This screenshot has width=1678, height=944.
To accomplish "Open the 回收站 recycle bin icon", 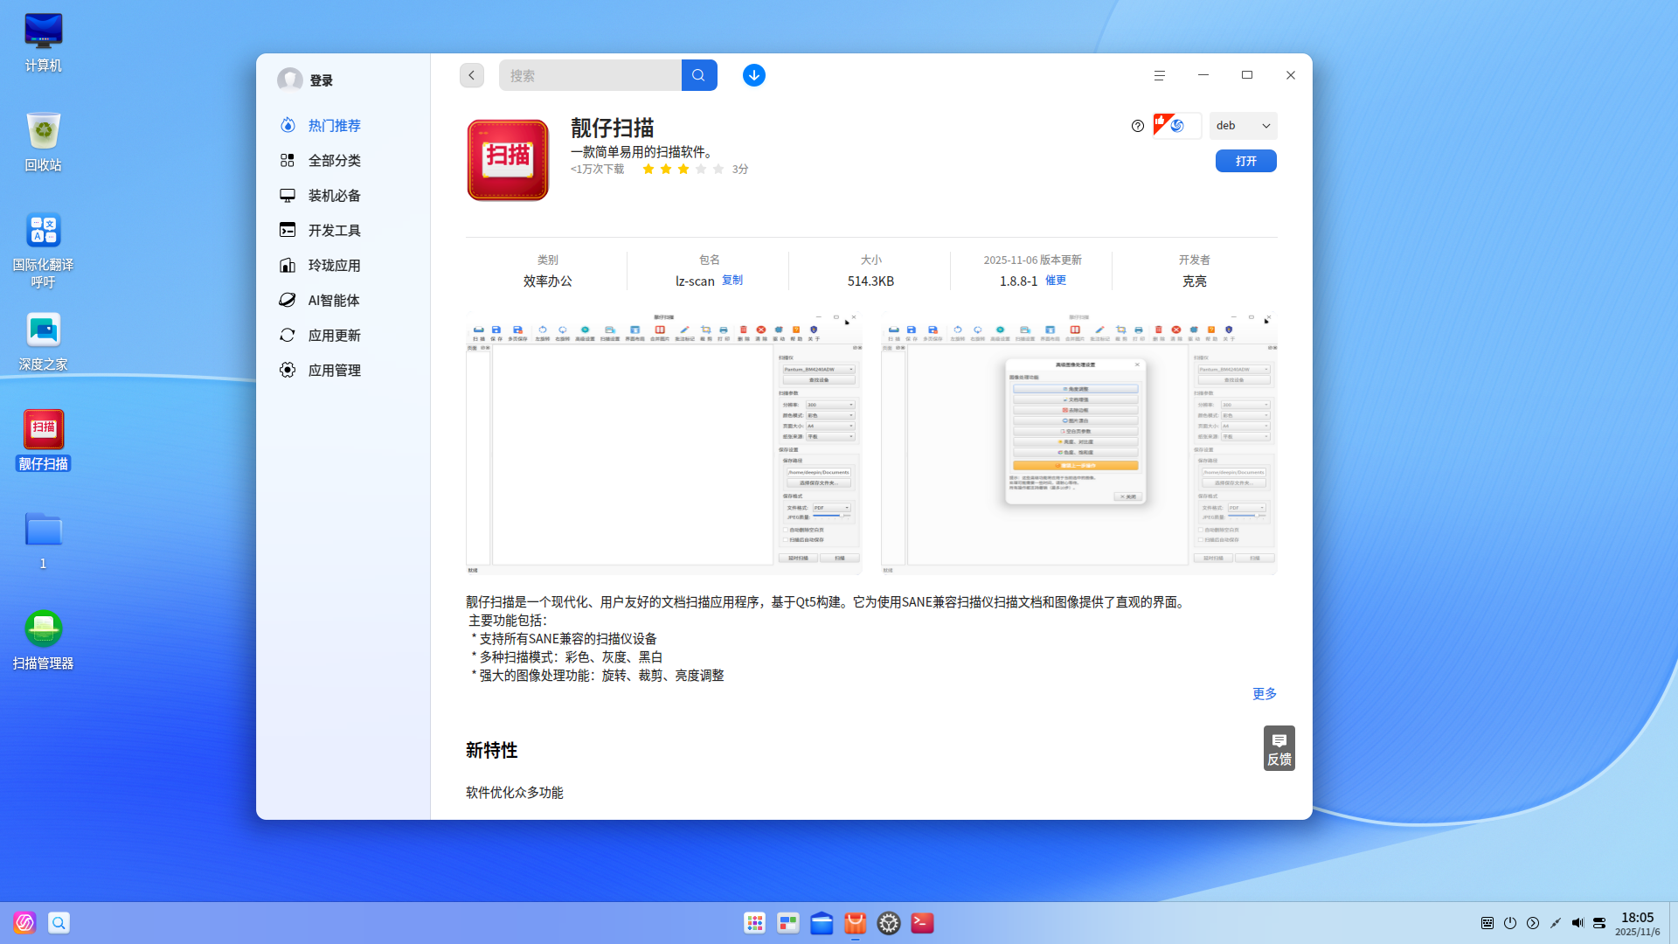I will pos(44,142).
